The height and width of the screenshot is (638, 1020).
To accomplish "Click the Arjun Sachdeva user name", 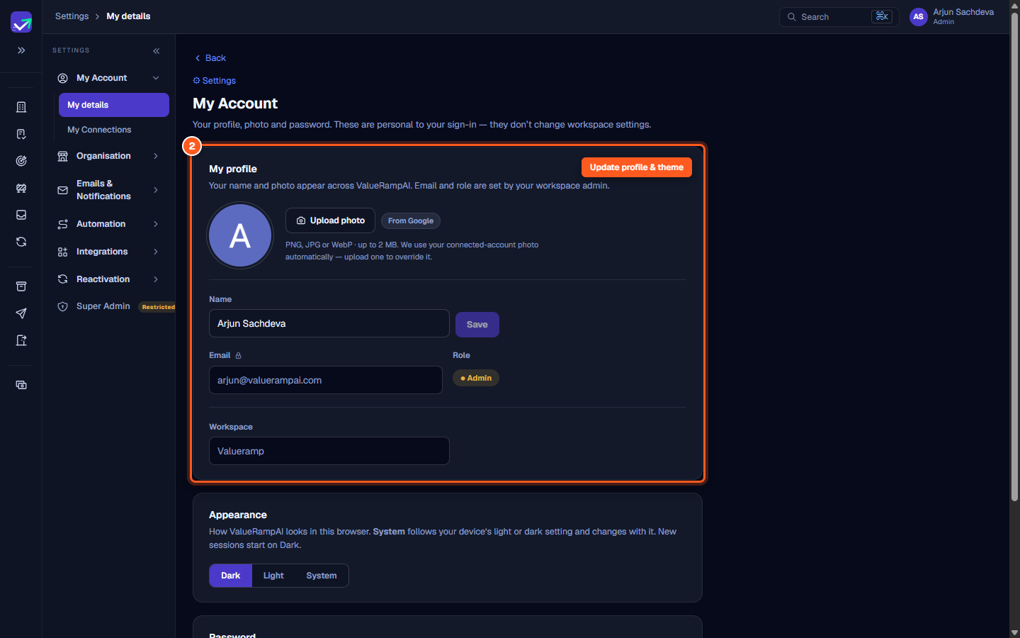I will tap(963, 12).
